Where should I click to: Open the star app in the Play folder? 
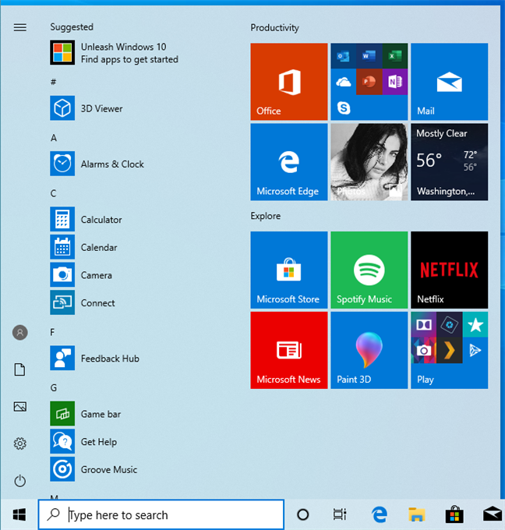[475, 324]
